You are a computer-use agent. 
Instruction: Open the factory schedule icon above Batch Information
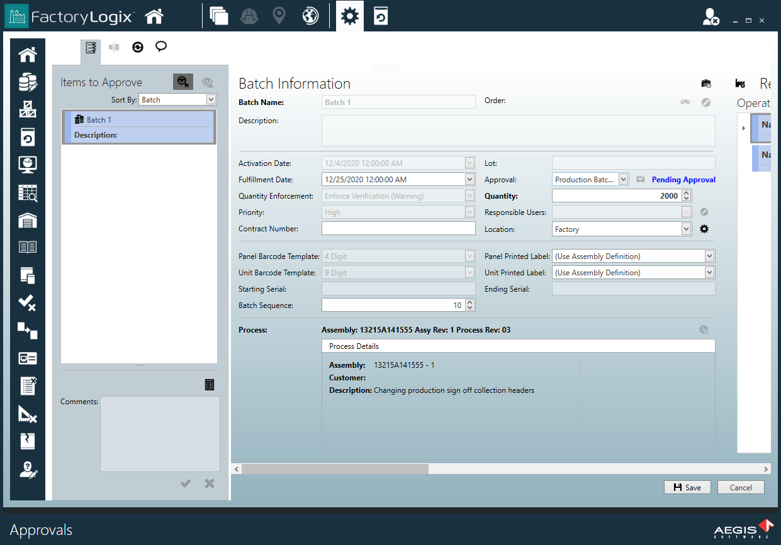[x=705, y=83]
